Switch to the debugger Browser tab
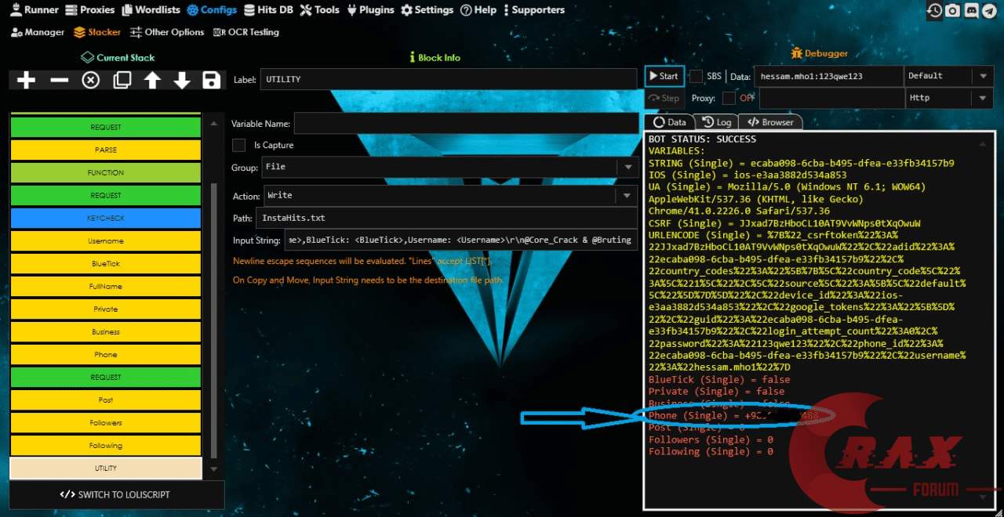Screen dimensions: 1004x517 coord(769,122)
